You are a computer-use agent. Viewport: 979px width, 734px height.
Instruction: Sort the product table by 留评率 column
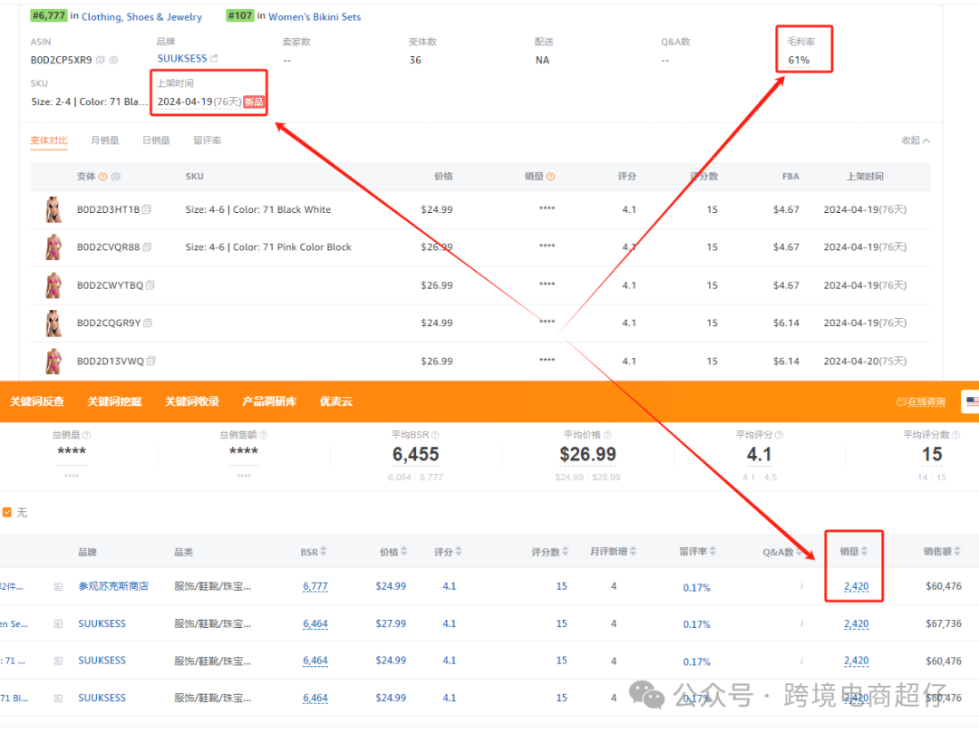[716, 552]
